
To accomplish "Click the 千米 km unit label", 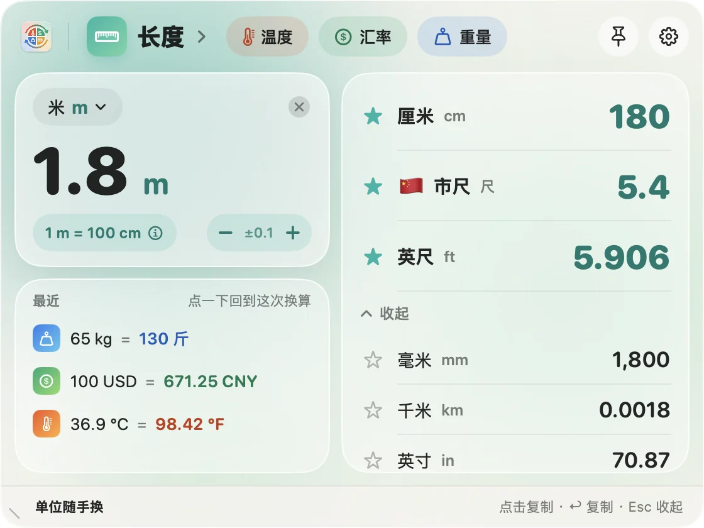I will point(430,410).
